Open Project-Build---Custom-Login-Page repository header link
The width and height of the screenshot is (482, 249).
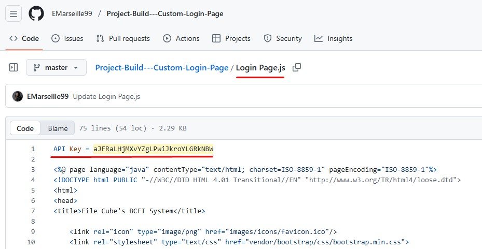165,14
